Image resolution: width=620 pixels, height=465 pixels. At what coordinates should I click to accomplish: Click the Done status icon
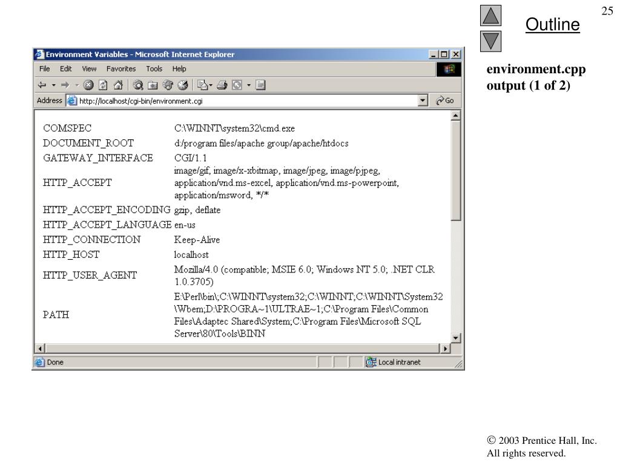click(39, 362)
